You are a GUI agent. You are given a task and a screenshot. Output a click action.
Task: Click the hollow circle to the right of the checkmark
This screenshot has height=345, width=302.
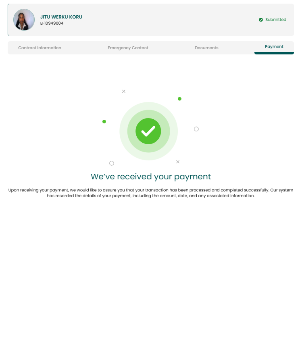[196, 129]
